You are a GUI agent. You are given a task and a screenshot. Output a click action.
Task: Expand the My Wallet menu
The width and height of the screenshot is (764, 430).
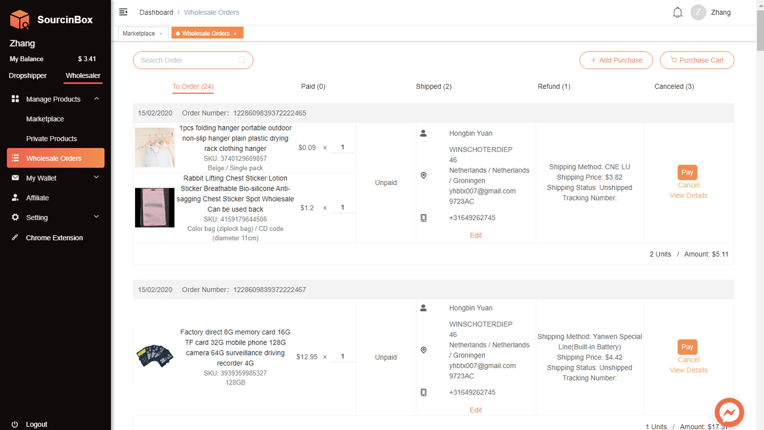tap(96, 178)
